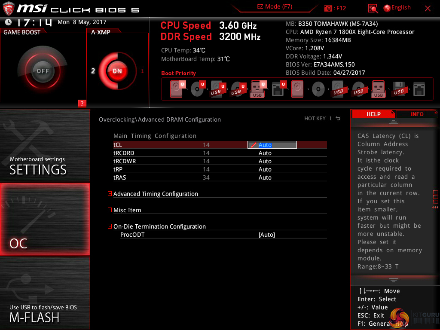Click the globe language icon
The width and height of the screenshot is (440, 330).
click(x=387, y=8)
